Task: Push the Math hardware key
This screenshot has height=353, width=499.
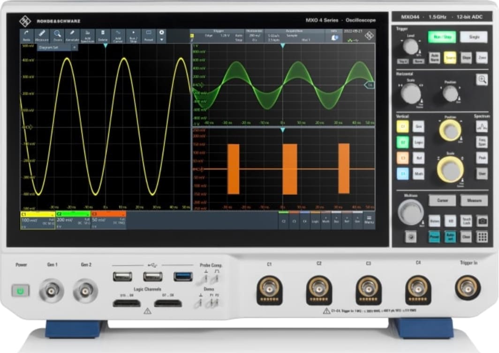Action: (418, 174)
